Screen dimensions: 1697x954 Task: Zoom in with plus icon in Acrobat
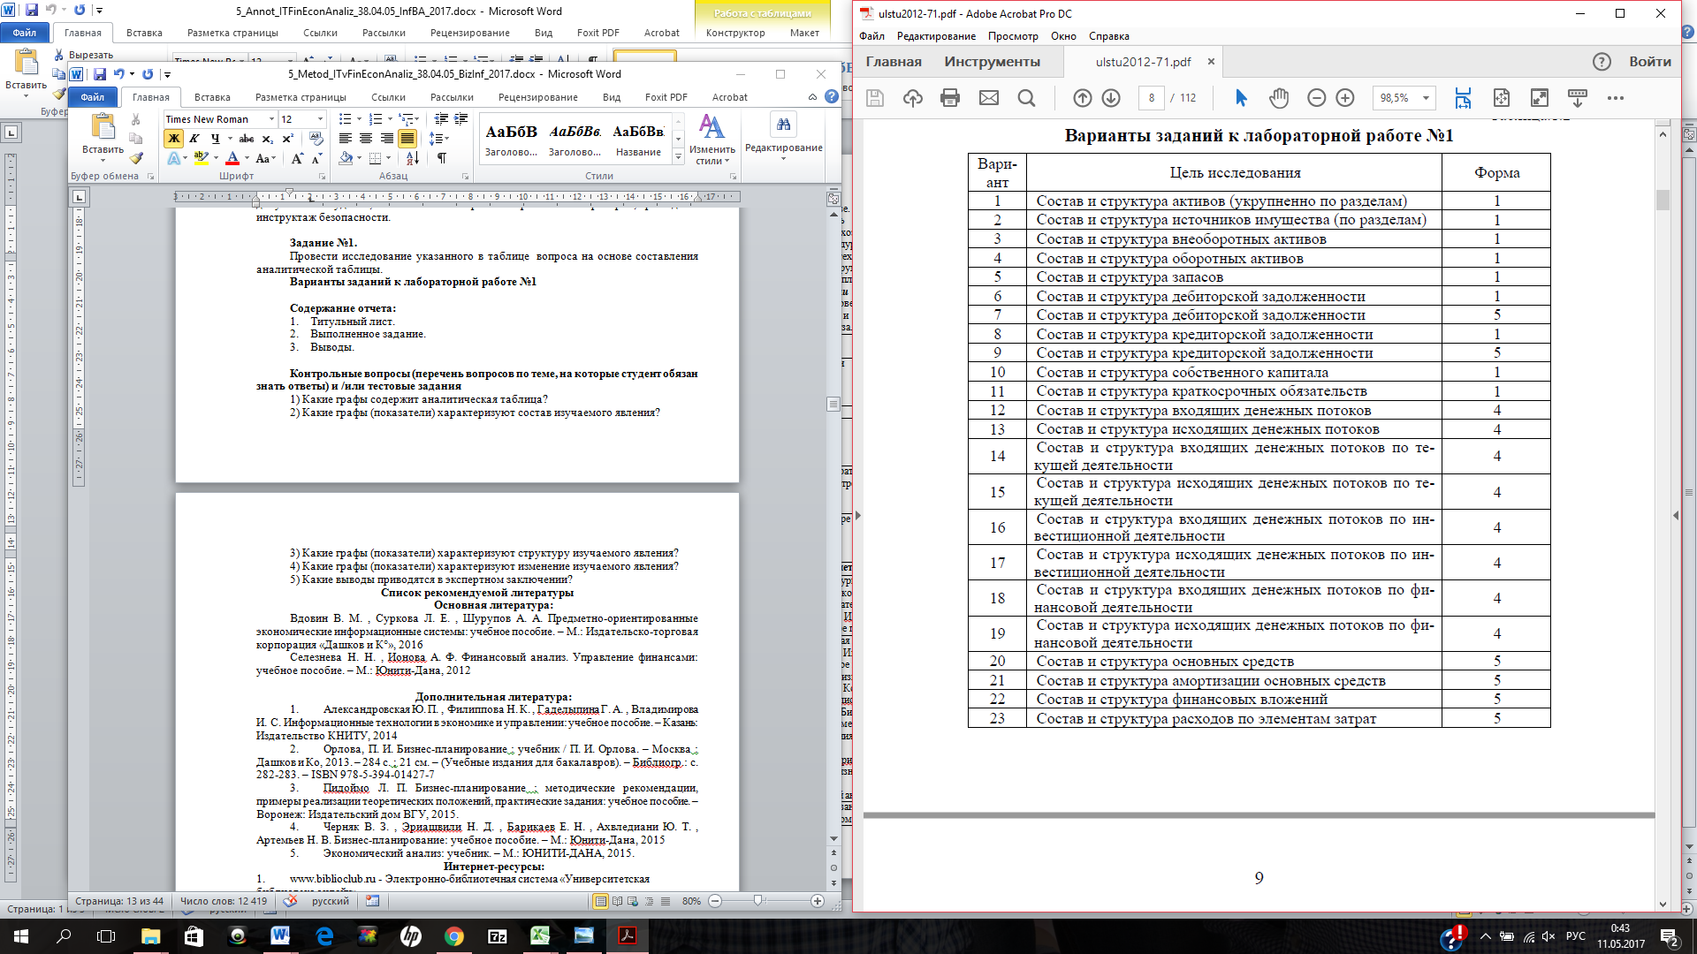(x=1345, y=98)
